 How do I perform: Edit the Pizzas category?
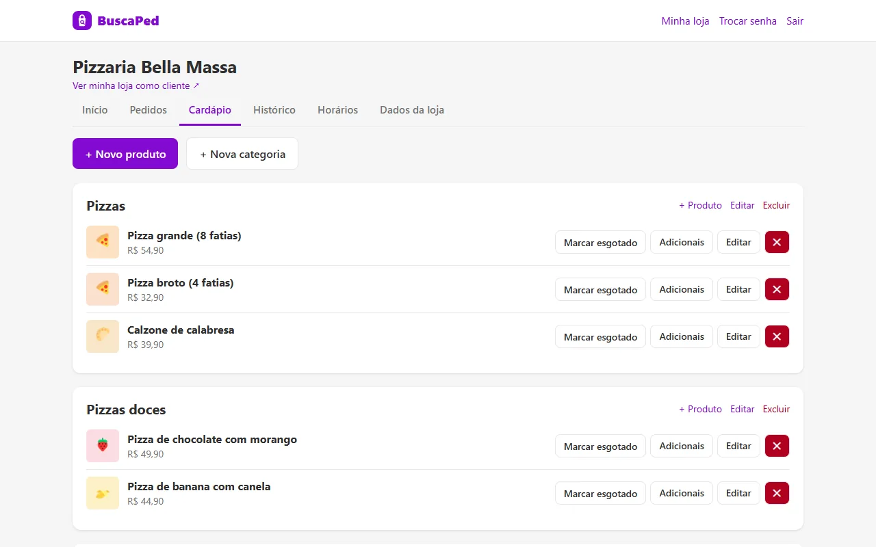coord(743,205)
